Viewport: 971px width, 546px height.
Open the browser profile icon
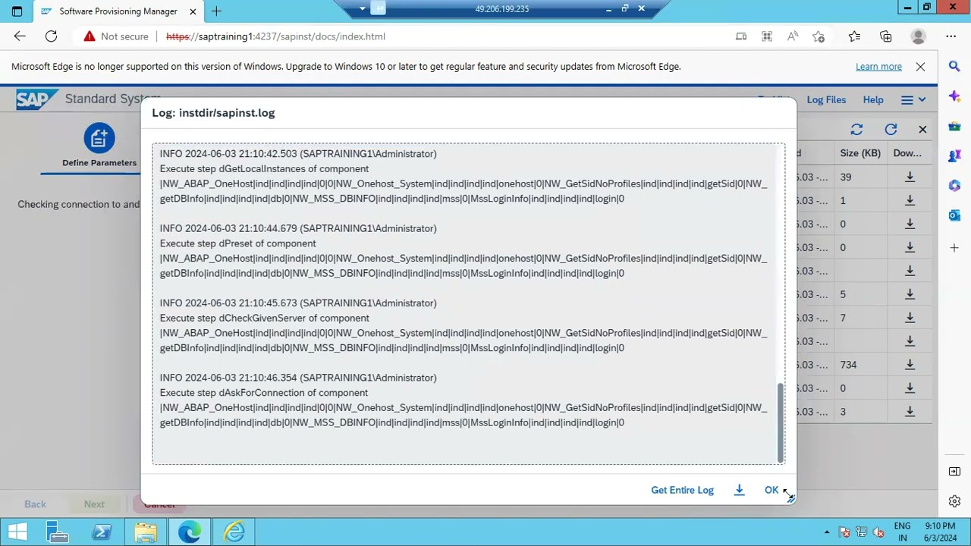[x=919, y=36]
